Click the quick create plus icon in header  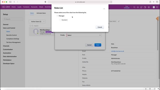141,7
